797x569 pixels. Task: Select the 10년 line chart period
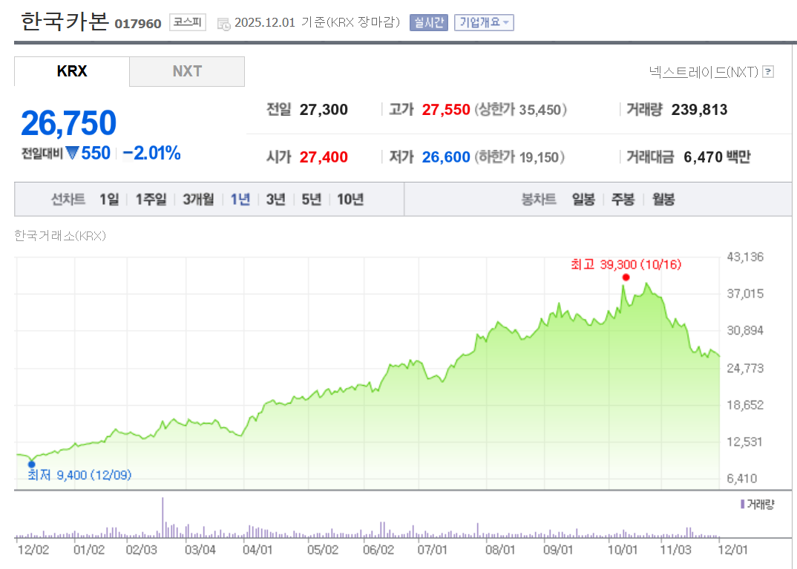[x=350, y=199]
